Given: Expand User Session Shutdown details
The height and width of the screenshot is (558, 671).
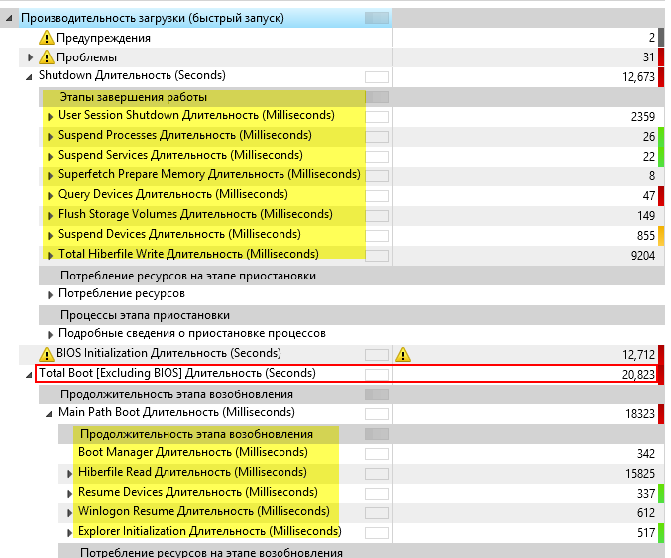Looking at the screenshot, I should (x=51, y=116).
